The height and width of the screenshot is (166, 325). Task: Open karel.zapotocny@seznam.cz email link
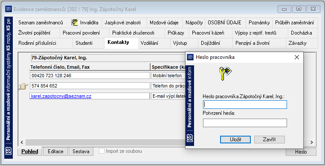pyautogui.click(x=61, y=96)
